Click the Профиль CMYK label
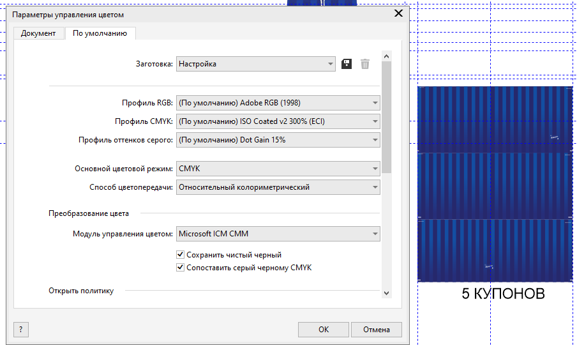577x345 pixels. pyautogui.click(x=144, y=121)
